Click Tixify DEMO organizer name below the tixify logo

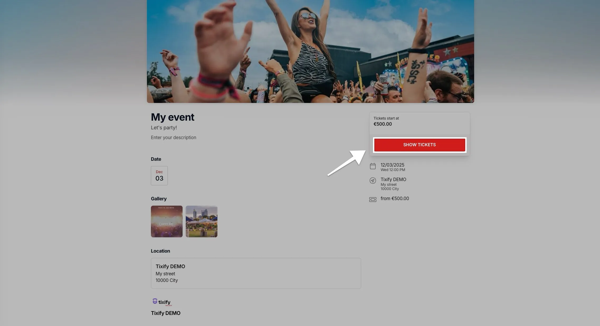click(x=166, y=313)
